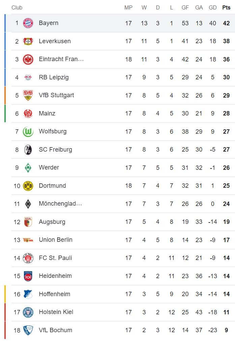The height and width of the screenshot is (341, 235).
Task: Click the Hoffenheim club logo
Action: pyautogui.click(x=28, y=294)
